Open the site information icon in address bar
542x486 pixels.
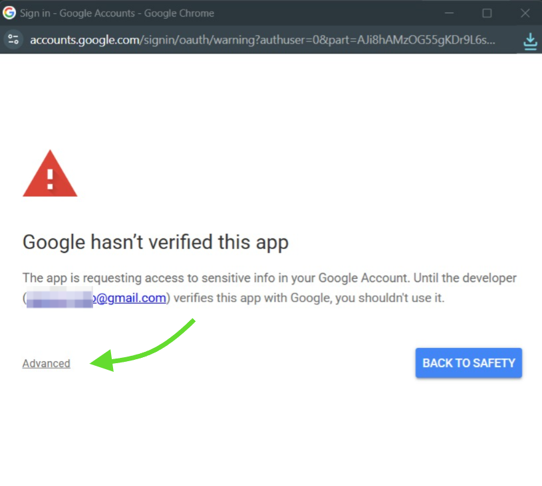[13, 39]
